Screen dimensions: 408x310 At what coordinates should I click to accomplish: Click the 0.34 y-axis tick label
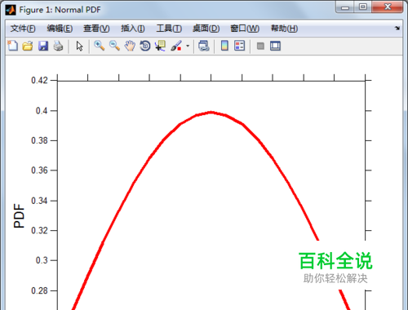(39, 201)
